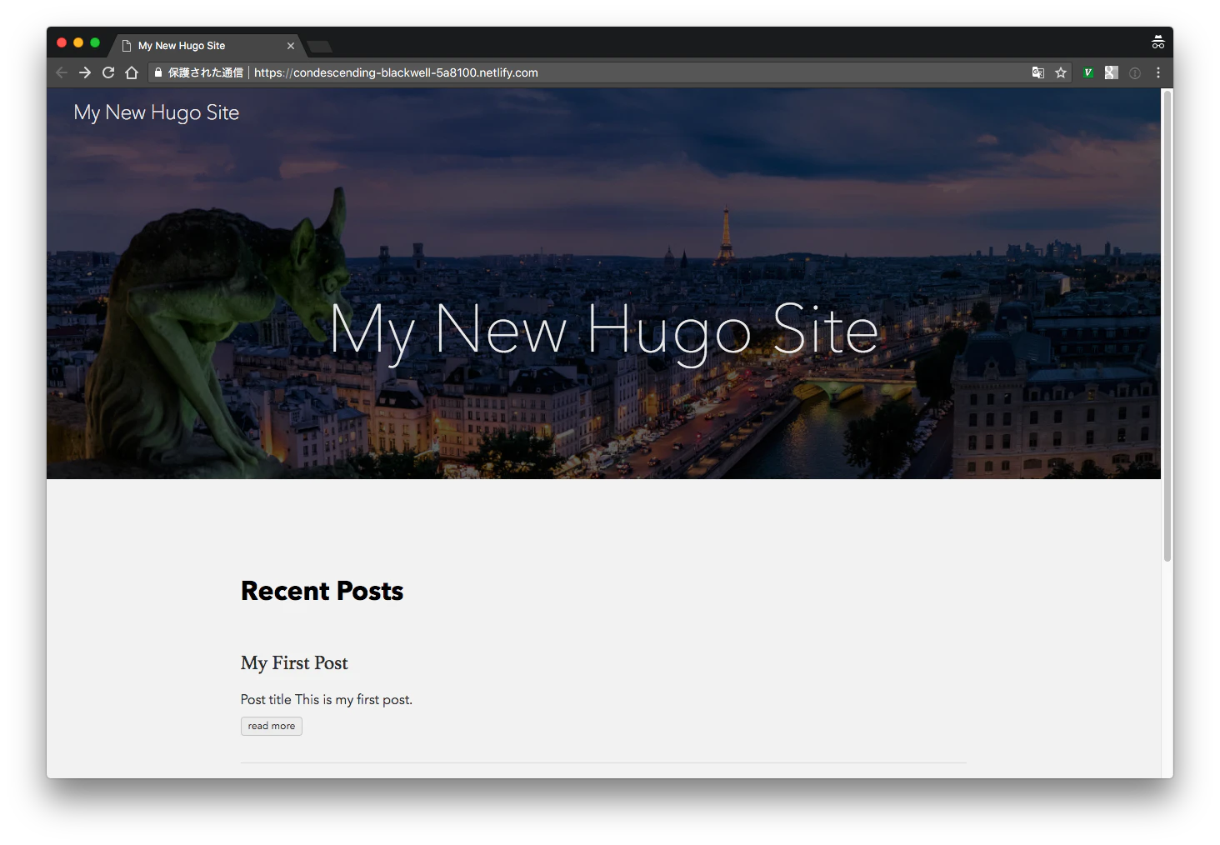
Task: Click the page vertical scrollbar thumb
Action: 1167,325
